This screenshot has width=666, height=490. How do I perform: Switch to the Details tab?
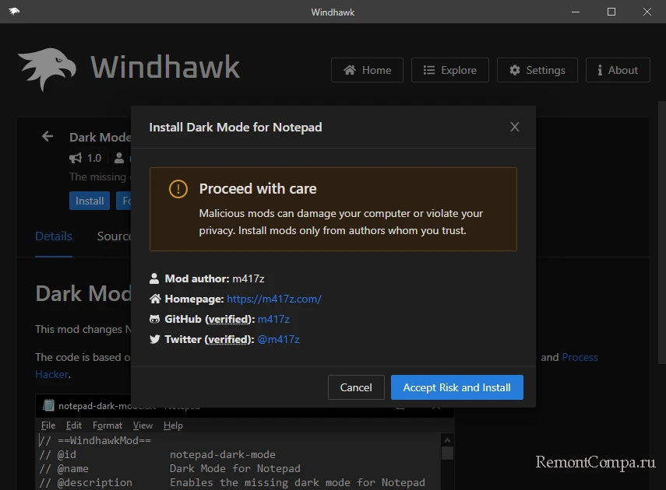[54, 236]
